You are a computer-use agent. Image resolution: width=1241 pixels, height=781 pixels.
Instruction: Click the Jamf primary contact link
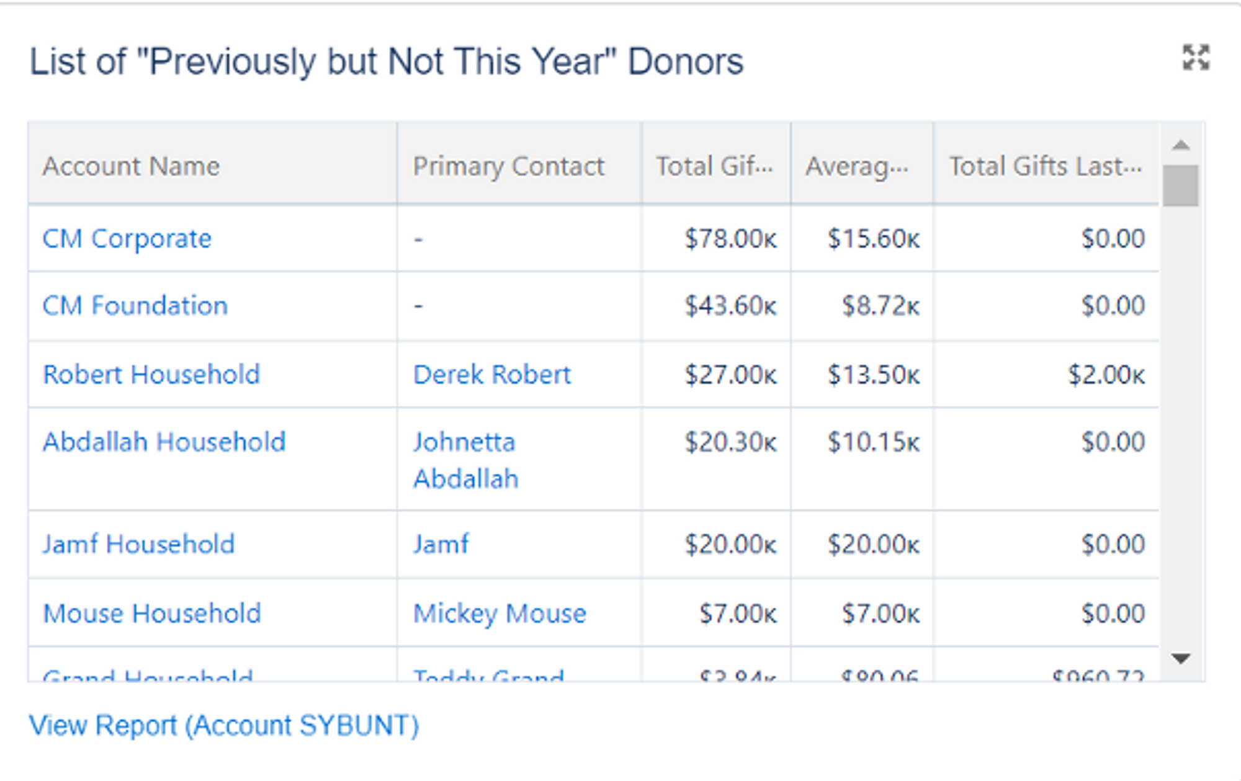coord(441,545)
